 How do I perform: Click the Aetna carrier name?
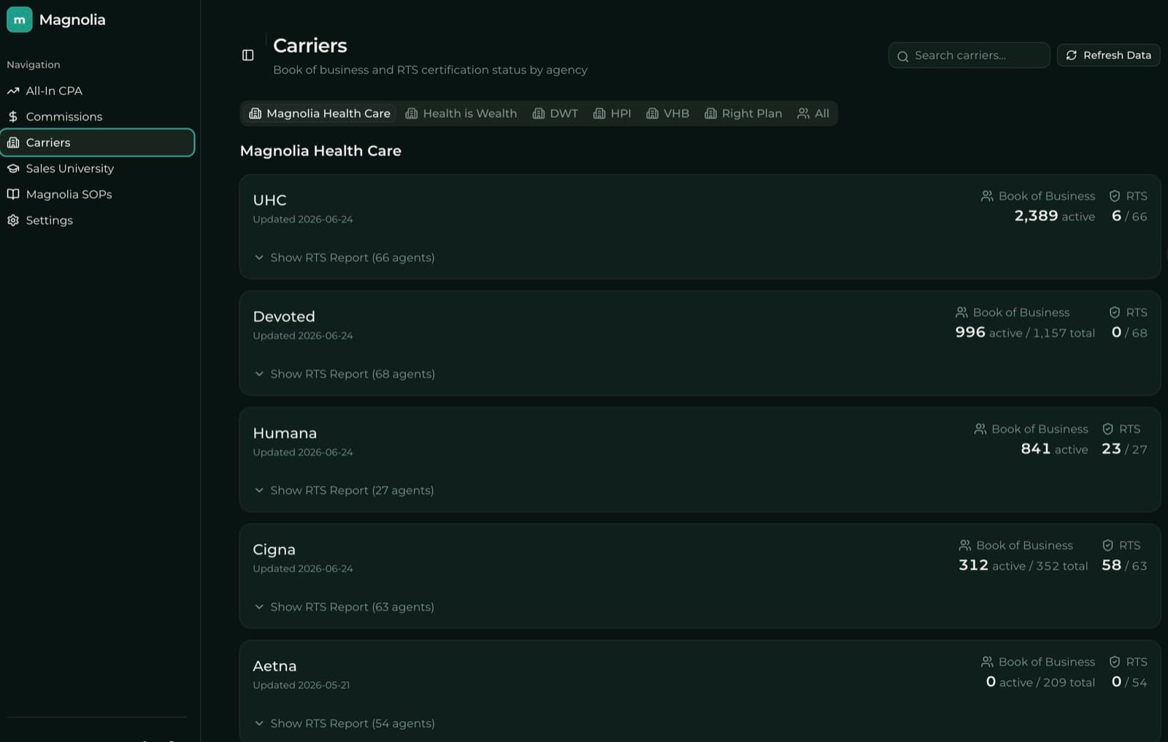click(x=274, y=666)
